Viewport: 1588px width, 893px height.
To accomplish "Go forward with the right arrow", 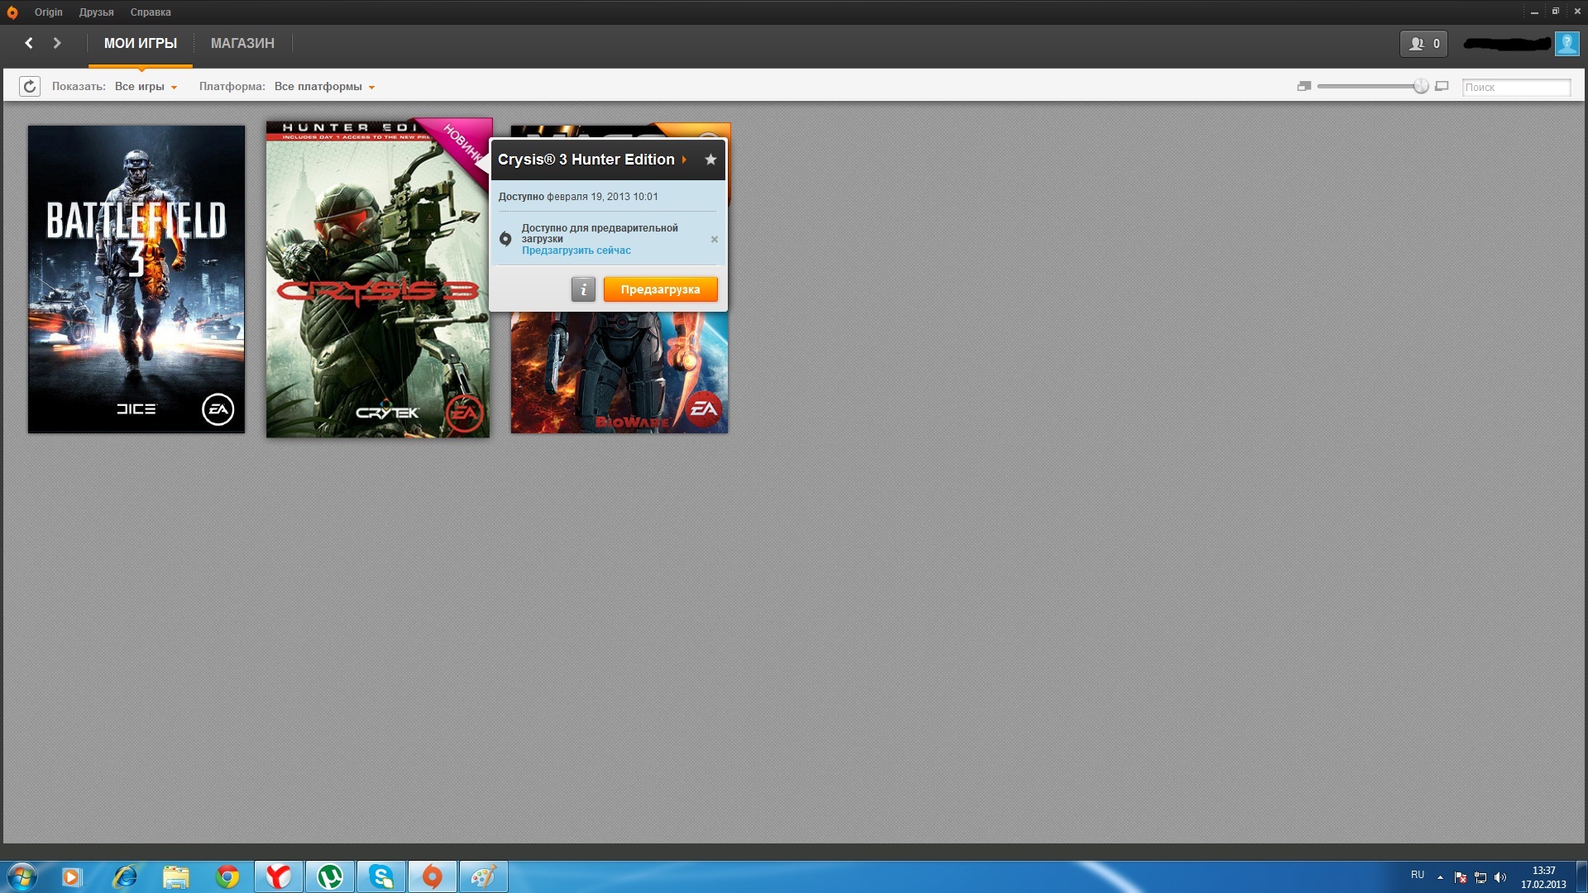I will tap(57, 43).
